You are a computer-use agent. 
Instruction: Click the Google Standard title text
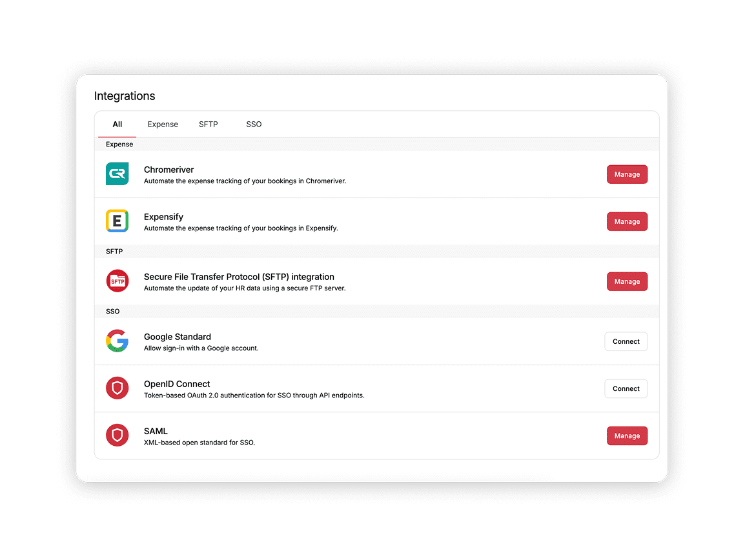point(178,337)
